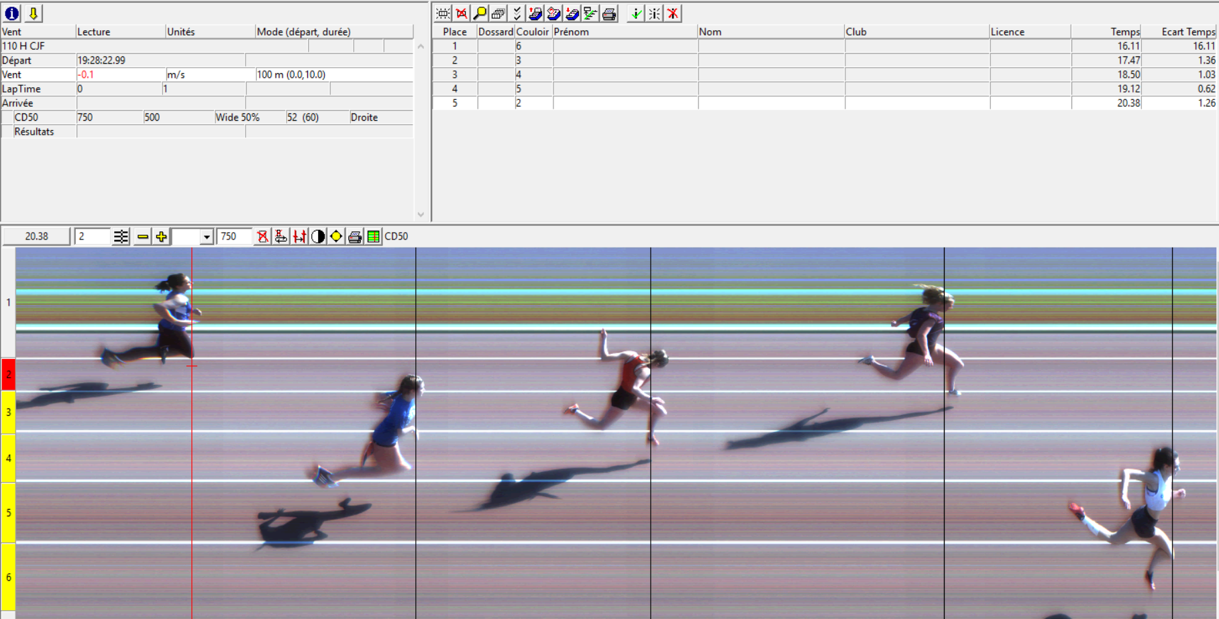The height and width of the screenshot is (619, 1219).
Task: Select yellow lane 5 marker
Action: [x=8, y=512]
